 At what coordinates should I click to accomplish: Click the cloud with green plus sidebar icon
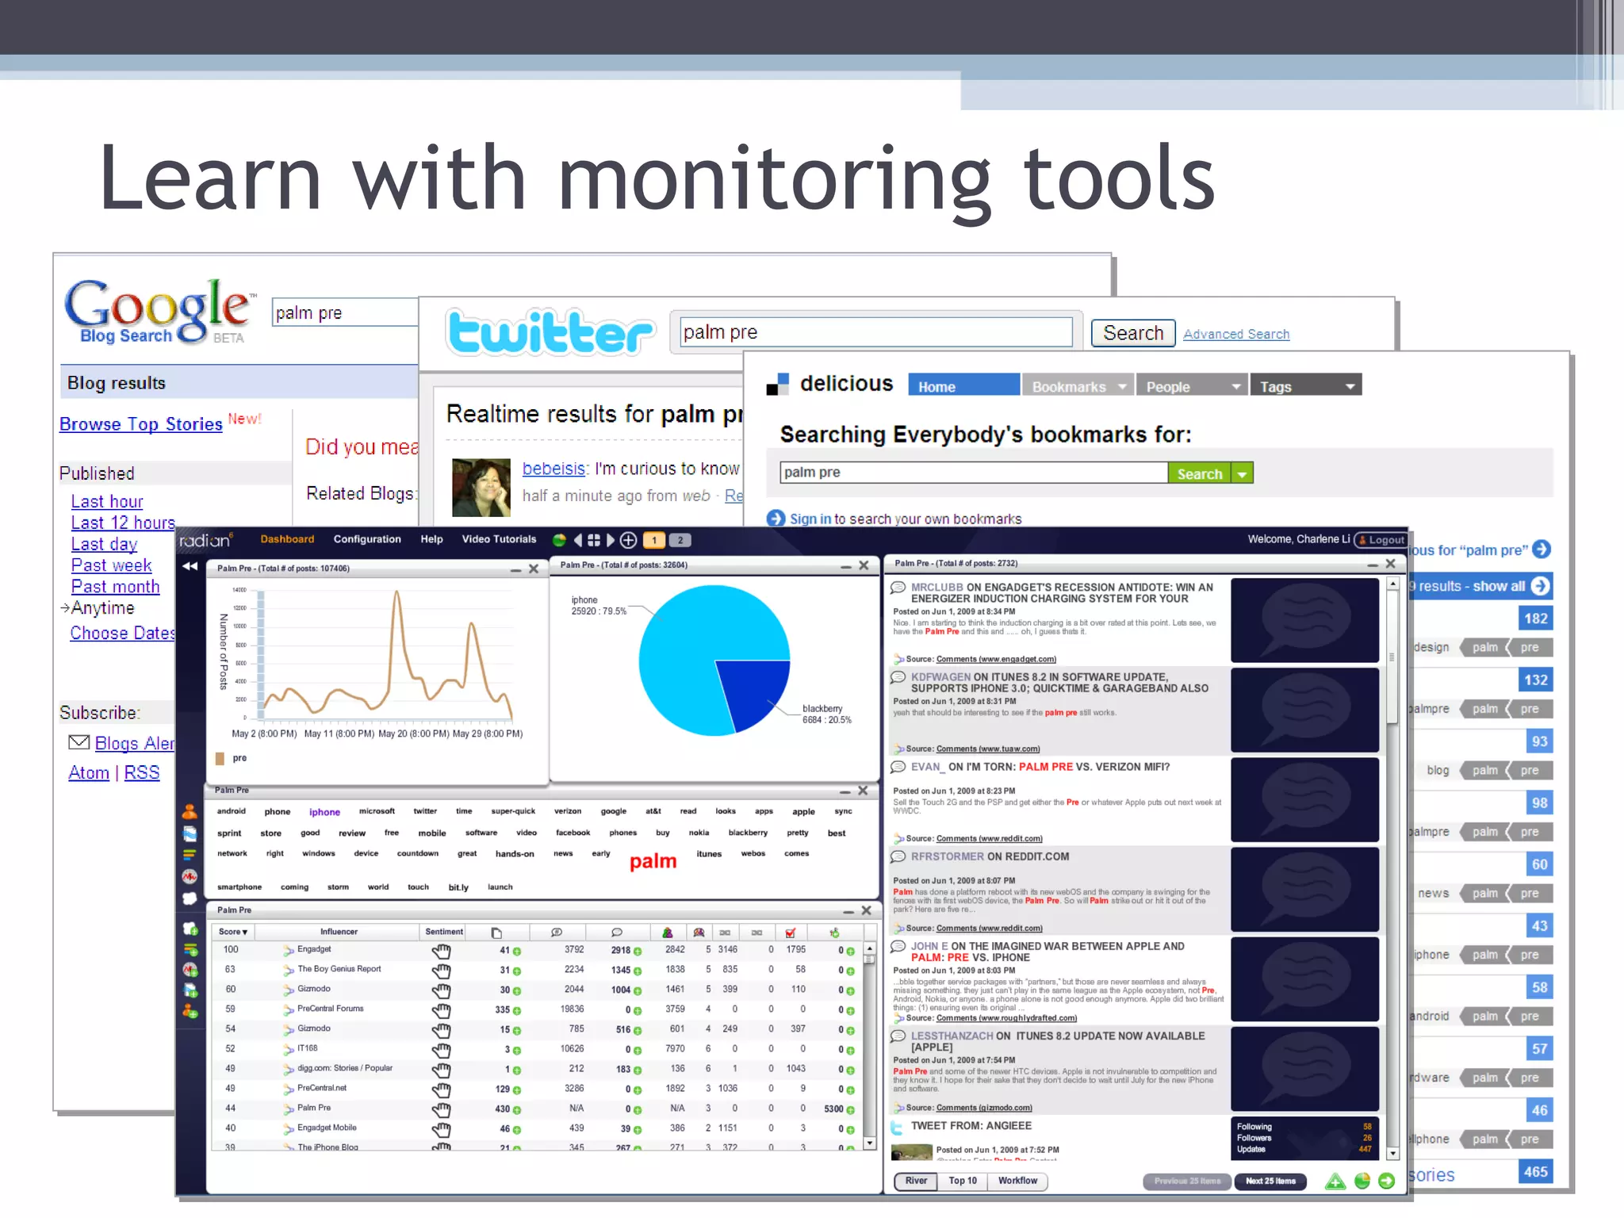190,929
